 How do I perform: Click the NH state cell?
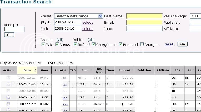(190, 78)
